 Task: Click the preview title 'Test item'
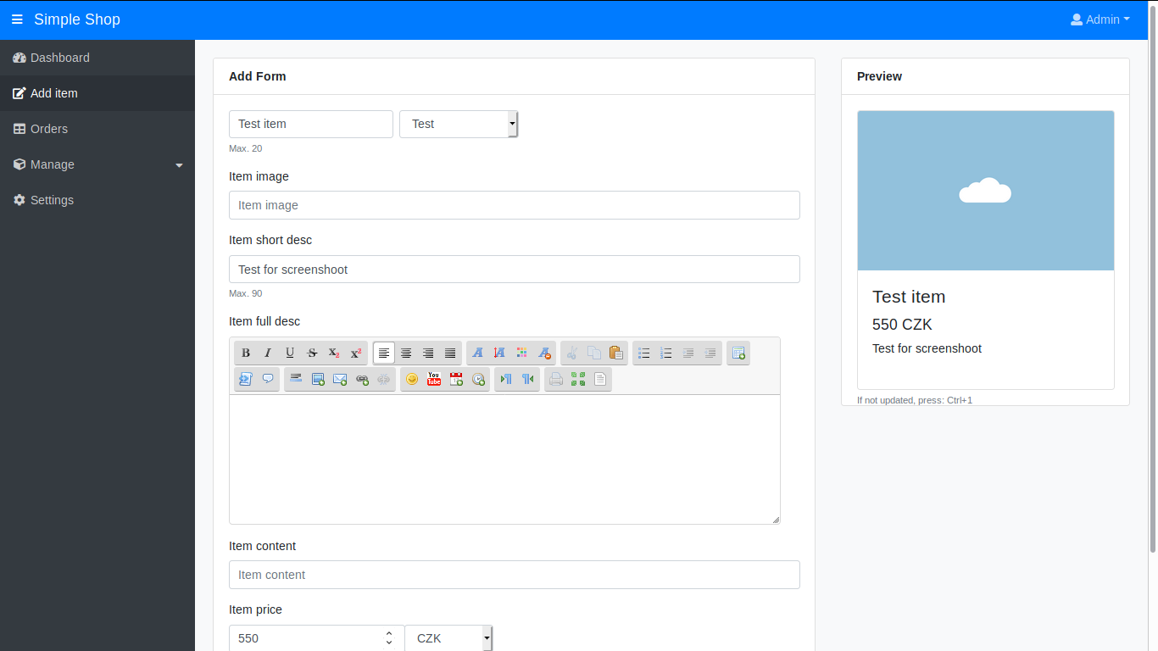[909, 297]
